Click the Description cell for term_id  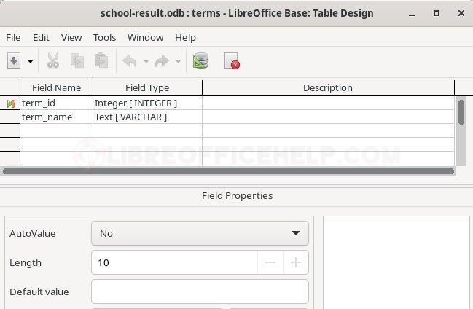[x=328, y=103]
